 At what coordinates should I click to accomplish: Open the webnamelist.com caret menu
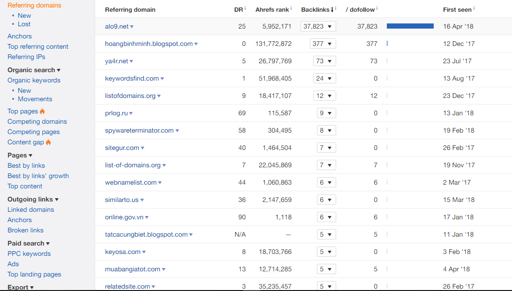pos(160,183)
